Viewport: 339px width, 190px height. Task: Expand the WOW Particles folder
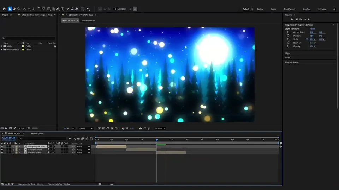click(x=1, y=50)
